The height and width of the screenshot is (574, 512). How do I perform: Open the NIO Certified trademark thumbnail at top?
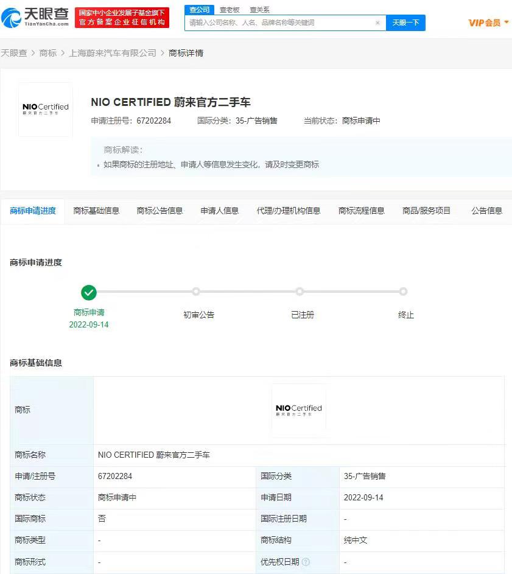tap(46, 110)
